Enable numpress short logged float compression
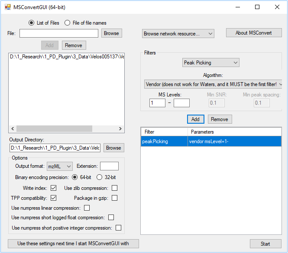Screen dimensions: 288x253 pyautogui.click(x=111, y=218)
